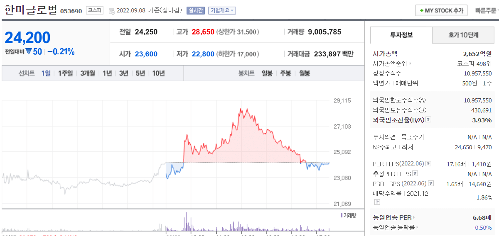Click the help icon under 배당수익률
Image resolution: width=499 pixels, height=236 pixels.
377,202
